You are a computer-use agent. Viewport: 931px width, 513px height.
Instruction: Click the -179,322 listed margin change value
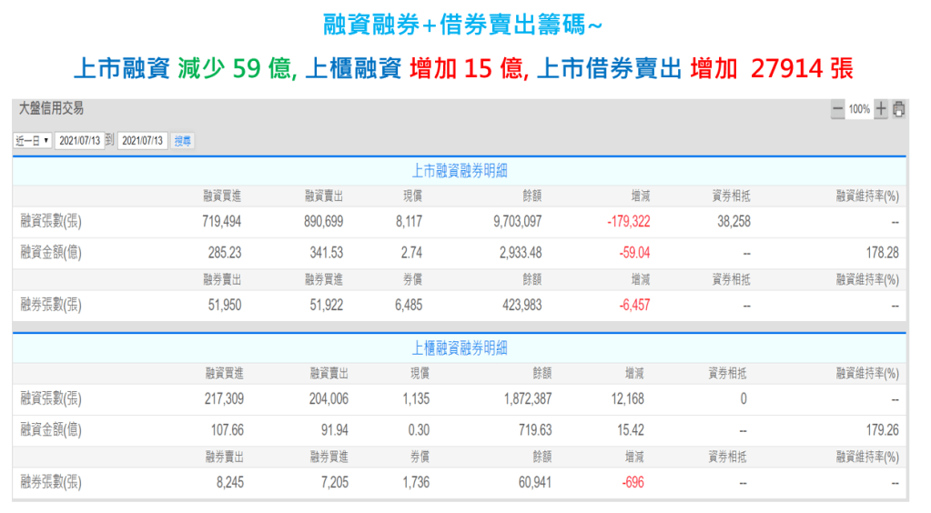click(x=628, y=221)
